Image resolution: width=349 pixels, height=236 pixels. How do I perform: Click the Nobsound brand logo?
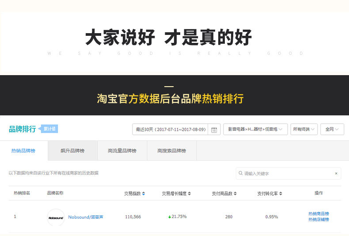point(56,217)
